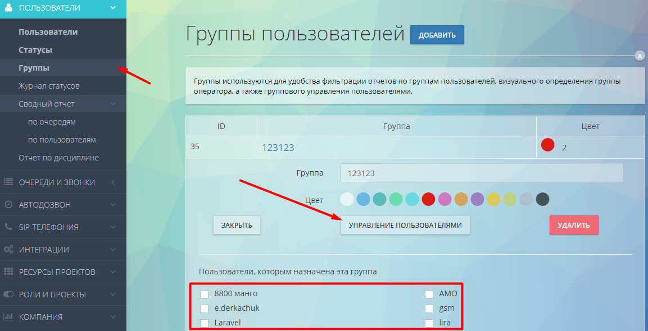
Task: Open the по пользователям report entry
Action: tap(63, 139)
